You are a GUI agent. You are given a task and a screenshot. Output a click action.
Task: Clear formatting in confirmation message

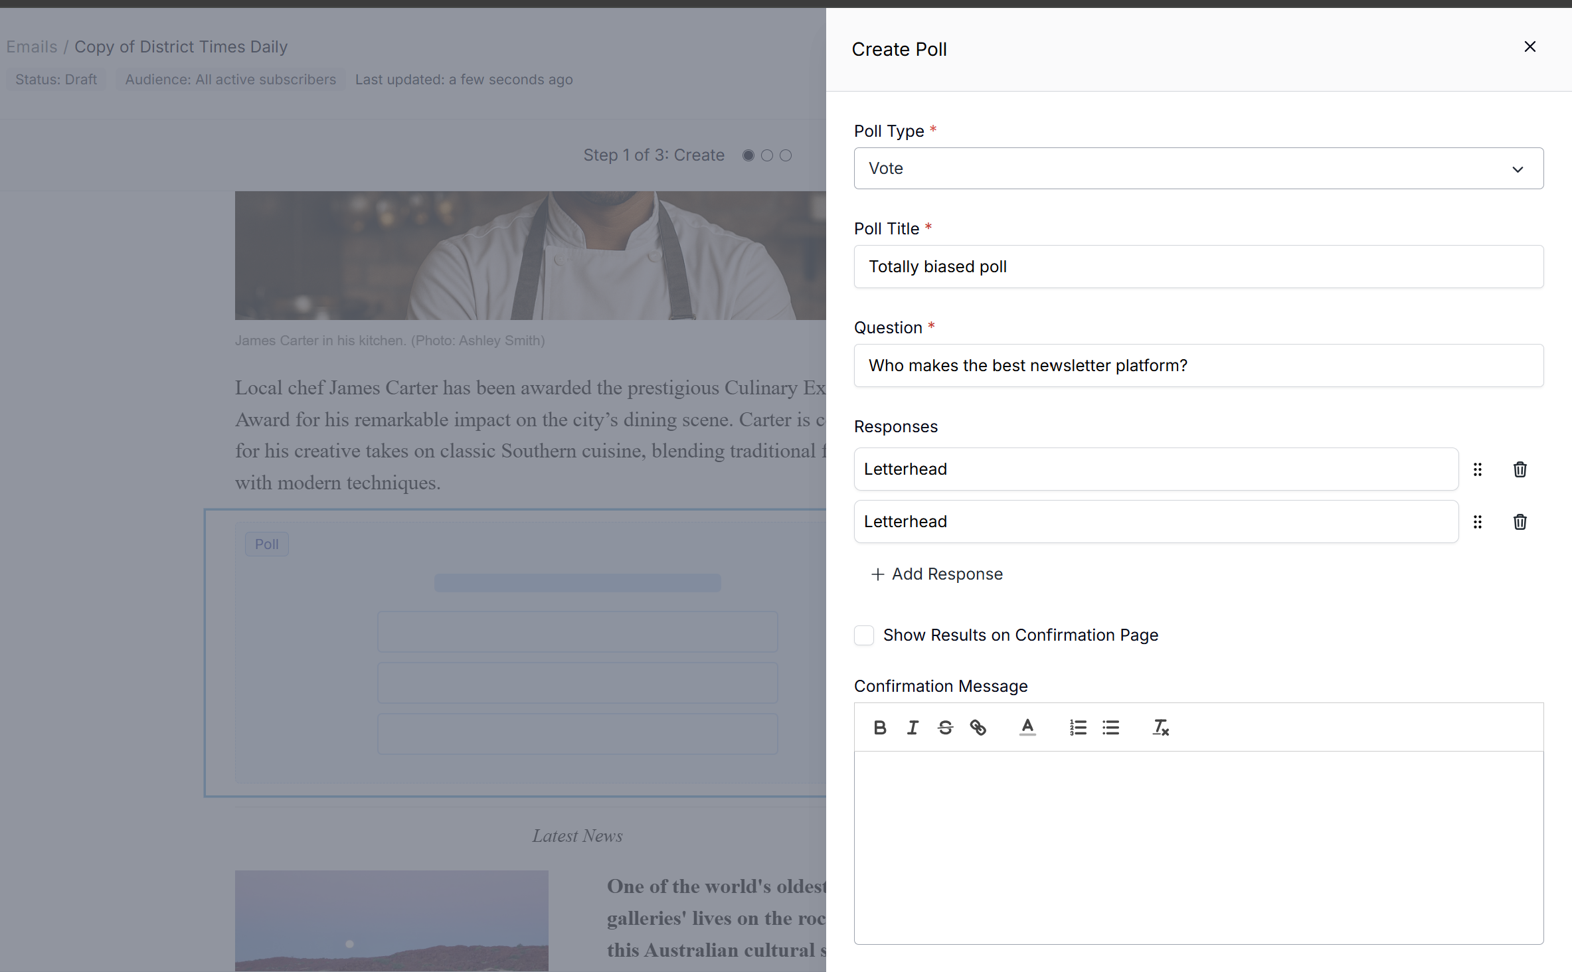[1160, 728]
